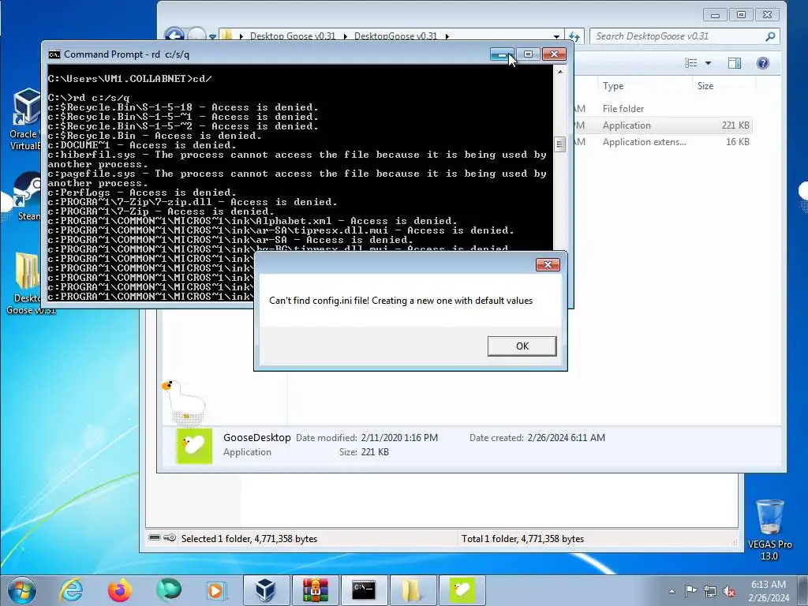This screenshot has width=808, height=606.
Task: Click the search magnifier icon
Action: pyautogui.click(x=770, y=36)
